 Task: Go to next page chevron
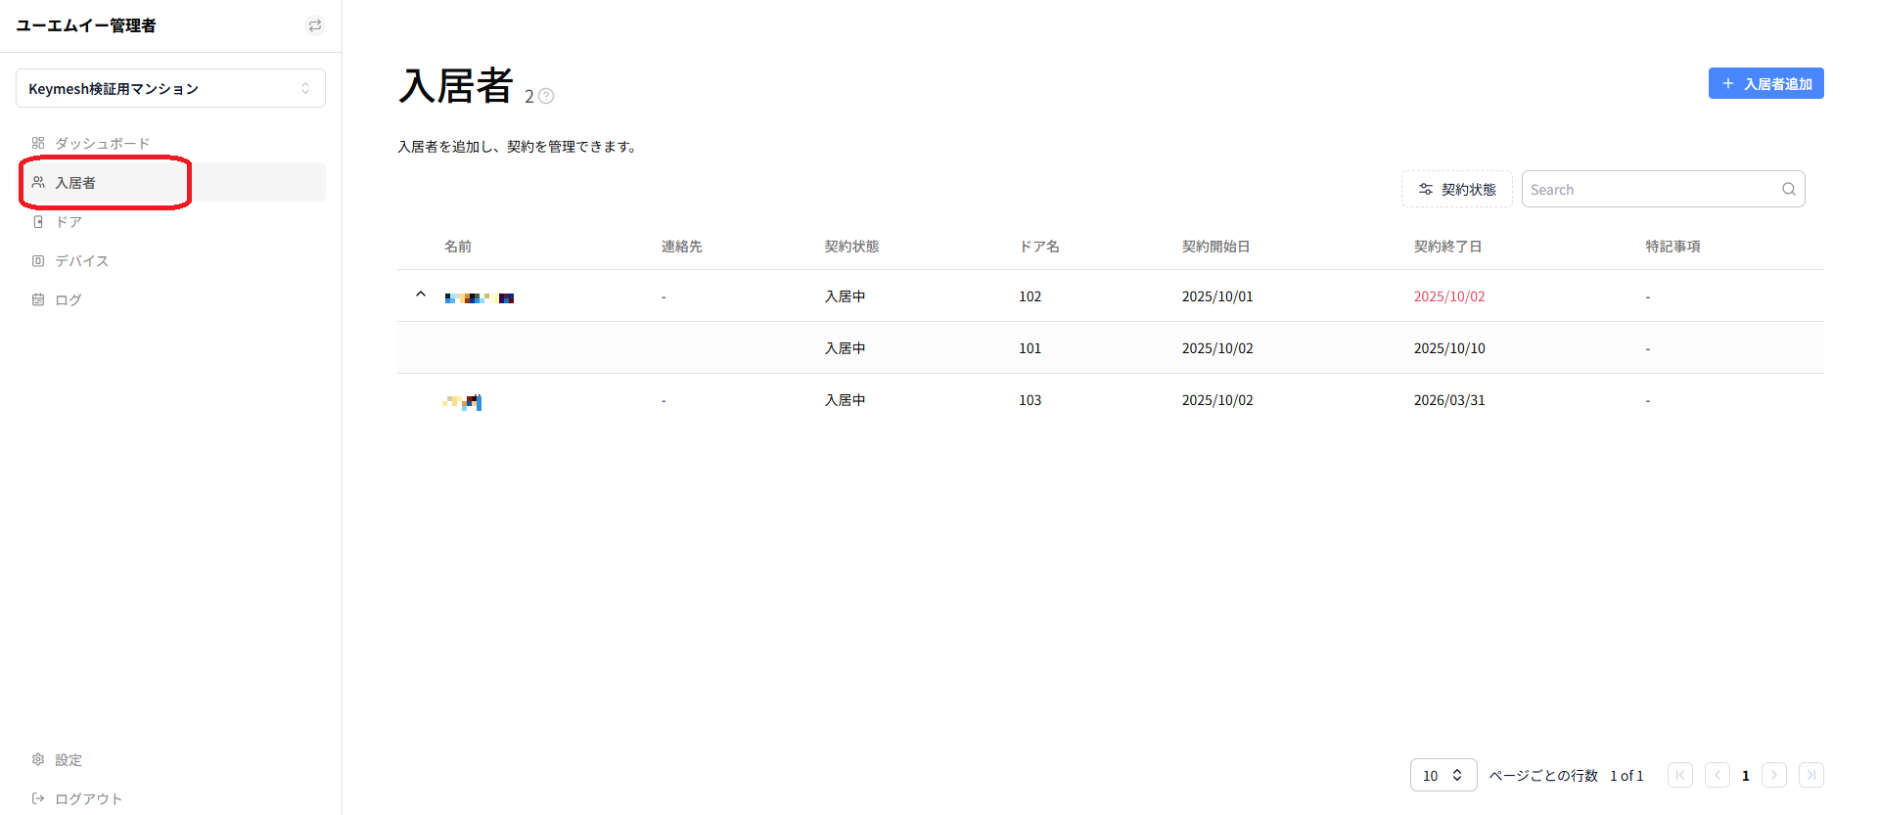[1774, 775]
